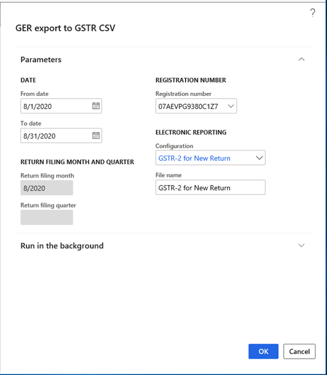Click the GER export to GSTR CSV title
The height and width of the screenshot is (375, 327).
tap(66, 28)
